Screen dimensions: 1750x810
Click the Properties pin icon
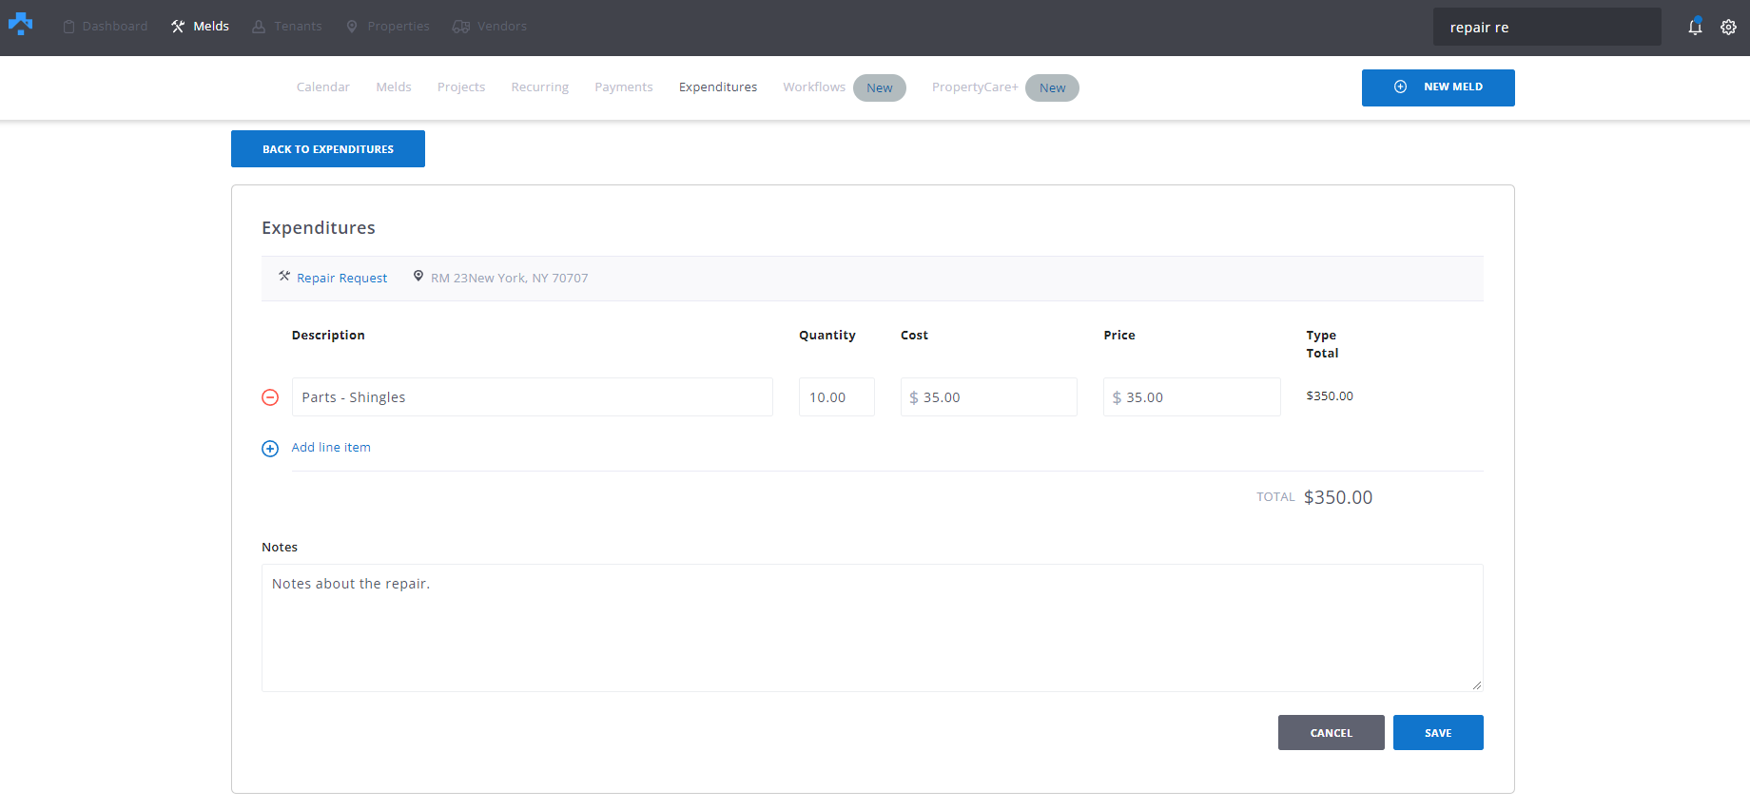[352, 27]
